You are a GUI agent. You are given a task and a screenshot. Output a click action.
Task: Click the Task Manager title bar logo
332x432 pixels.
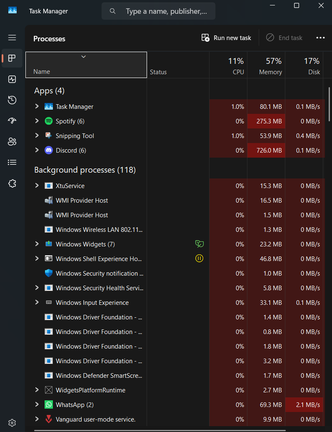(12, 11)
